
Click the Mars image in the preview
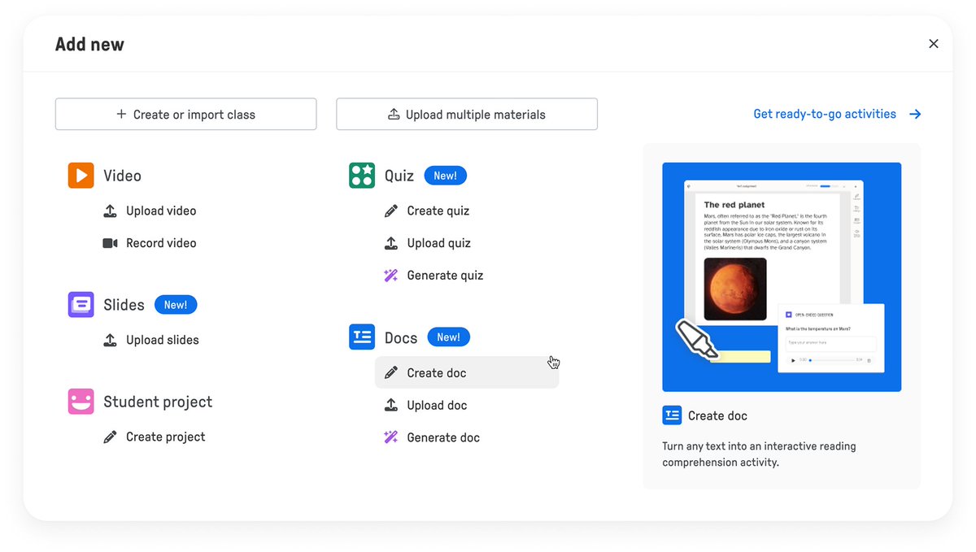click(x=735, y=289)
